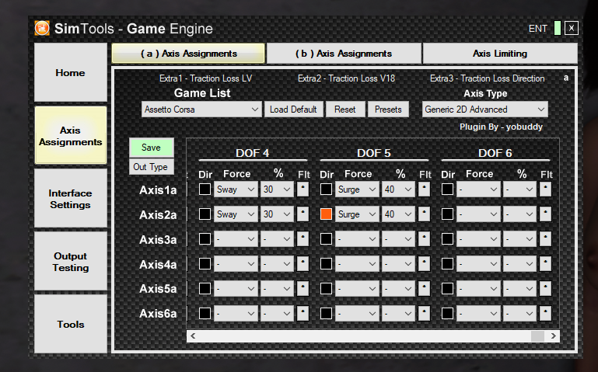Viewport: 598px width, 372px height.
Task: Open Axis1a DOF 6 Force dropdown
Action: click(x=478, y=189)
